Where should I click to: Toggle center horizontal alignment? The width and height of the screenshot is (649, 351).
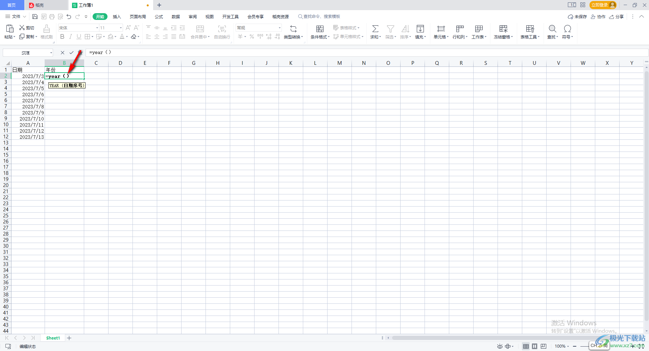pos(157,36)
